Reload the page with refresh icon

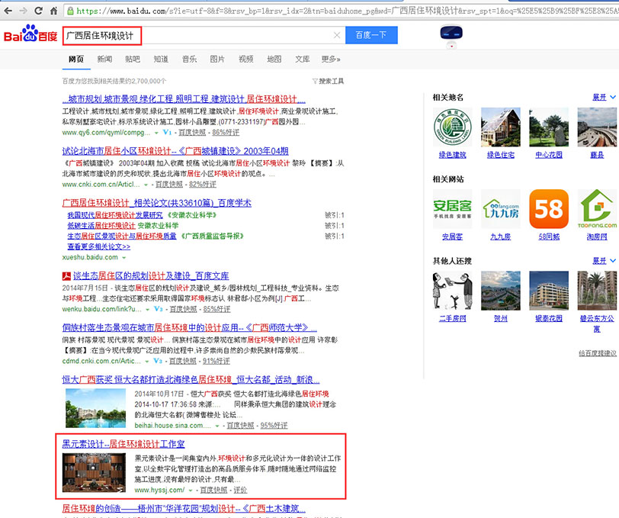tap(38, 11)
